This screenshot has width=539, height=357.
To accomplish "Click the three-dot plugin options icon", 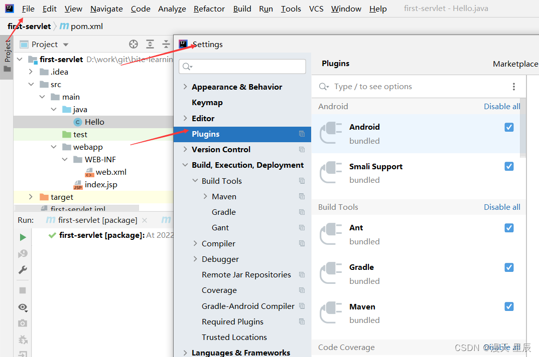I will 514,87.
